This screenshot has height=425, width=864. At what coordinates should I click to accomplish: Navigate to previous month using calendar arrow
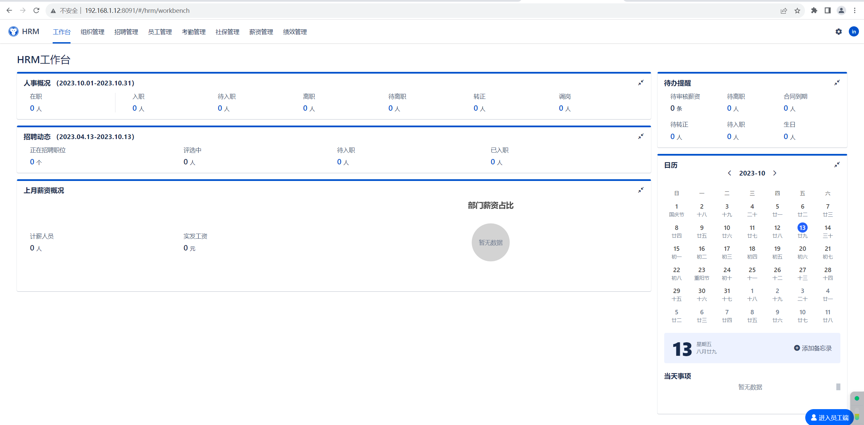pyautogui.click(x=728, y=173)
